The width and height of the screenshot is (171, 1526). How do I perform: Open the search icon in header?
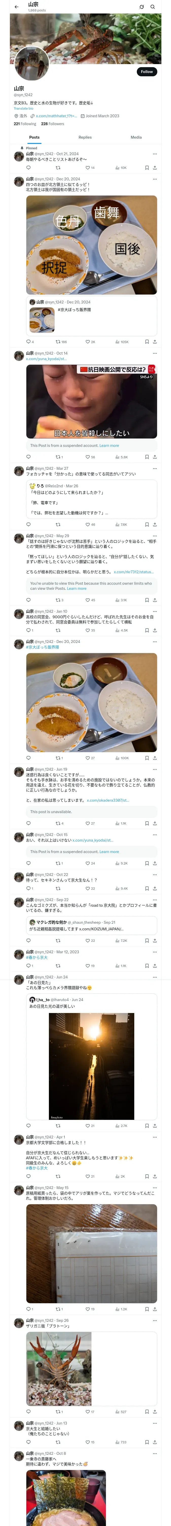click(152, 7)
